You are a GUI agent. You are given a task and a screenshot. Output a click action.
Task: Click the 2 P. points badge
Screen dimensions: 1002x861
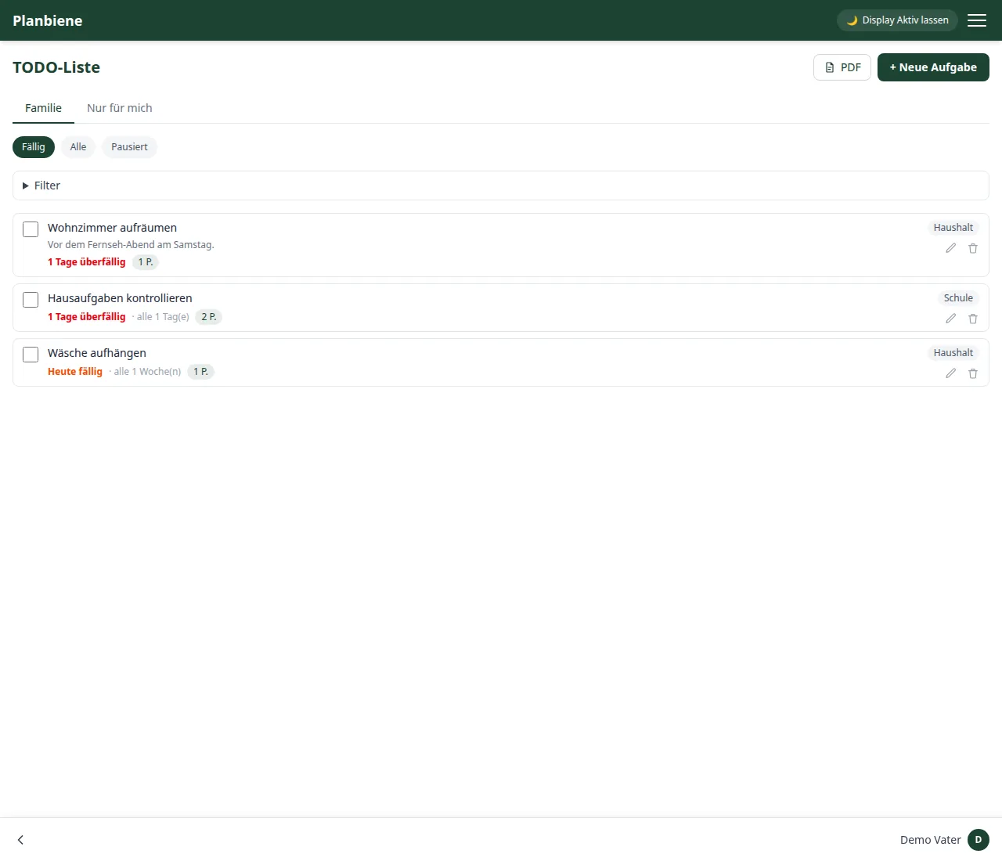[x=209, y=317]
